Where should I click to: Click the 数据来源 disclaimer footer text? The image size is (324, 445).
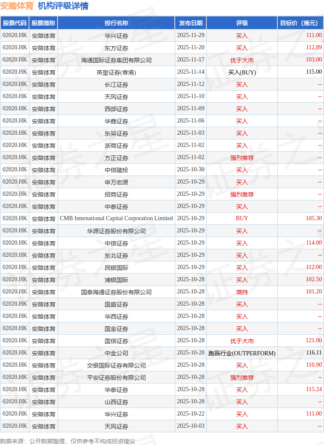(x=68, y=441)
